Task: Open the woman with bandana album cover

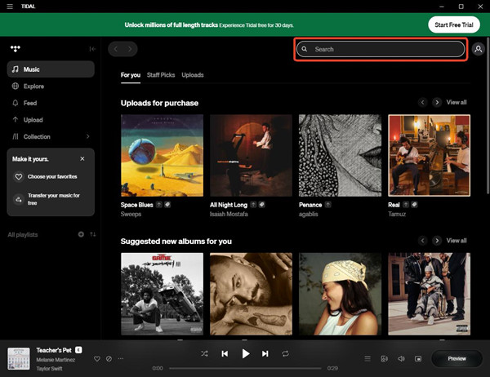Action: tap(340, 294)
